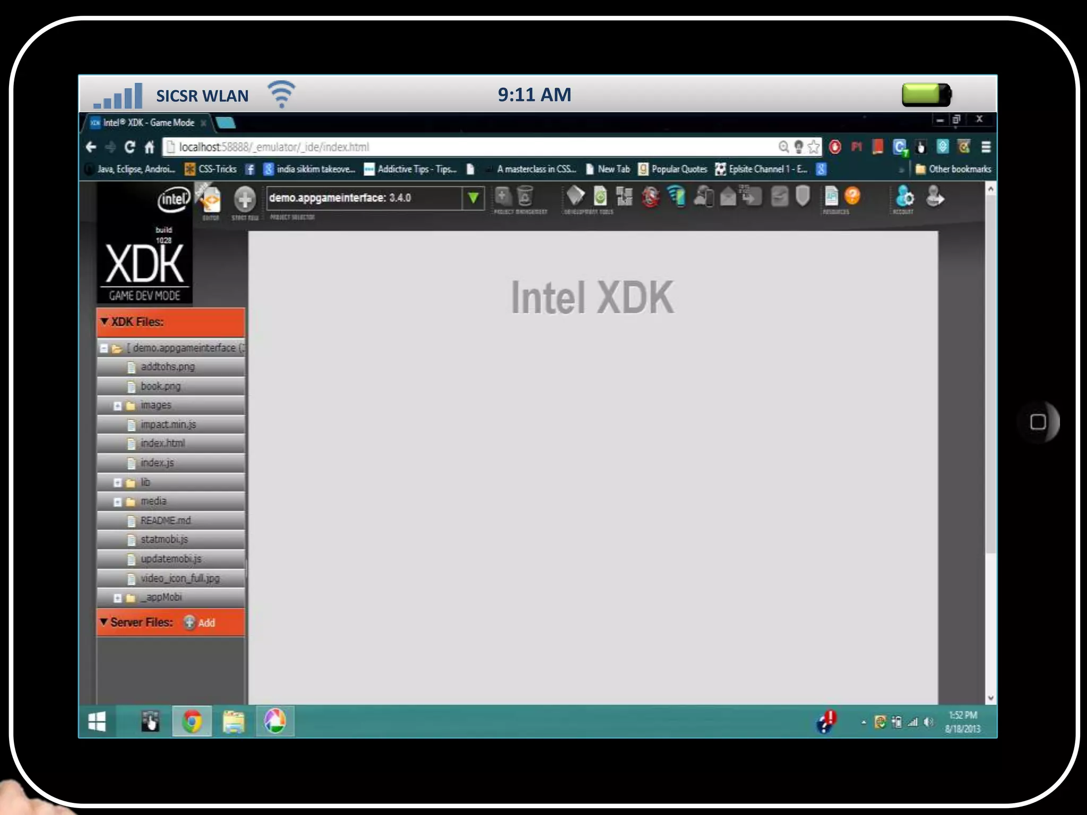Open Picasa from the taskbar
Screen dimensions: 1087x815
point(275,722)
